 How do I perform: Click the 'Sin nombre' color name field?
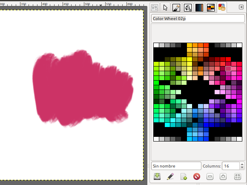click(176, 166)
